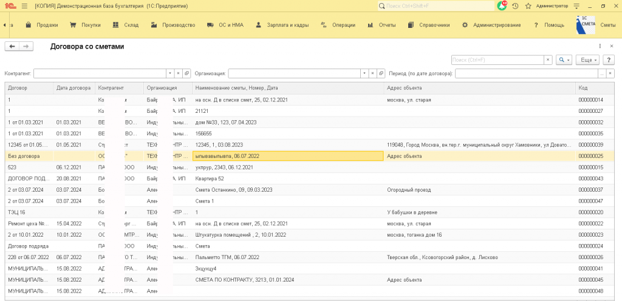Sort by the Код column header
622x301 pixels.
click(x=595, y=88)
